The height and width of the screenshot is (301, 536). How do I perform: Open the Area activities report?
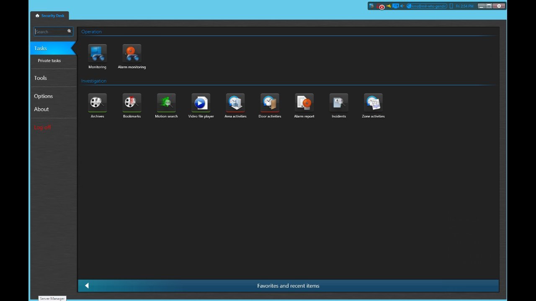click(x=235, y=103)
